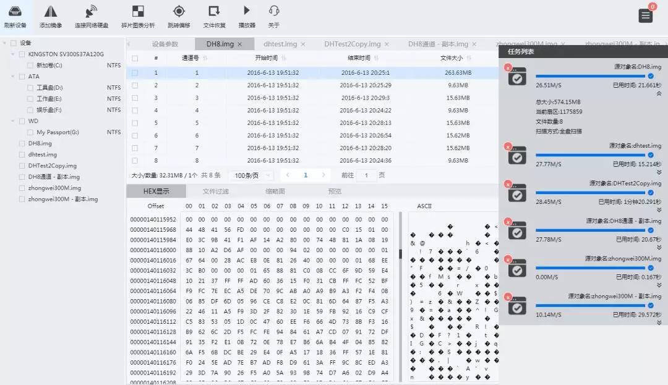
Task: Remove the DH8.img task with red X
Action: click(508, 67)
